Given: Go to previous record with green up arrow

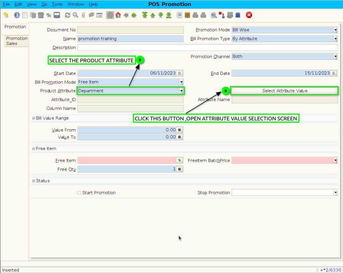Looking at the screenshot, I should [x=153, y=15].
